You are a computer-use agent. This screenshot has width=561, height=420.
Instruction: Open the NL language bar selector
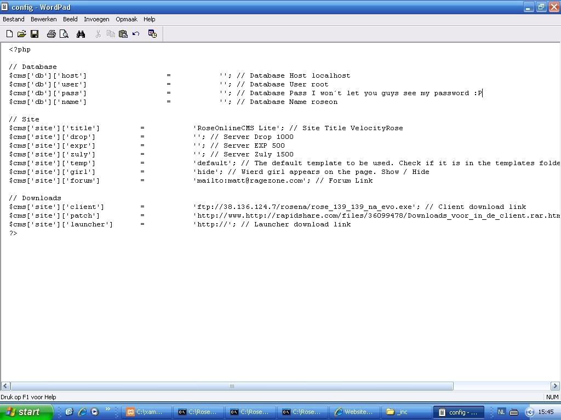(x=501, y=412)
